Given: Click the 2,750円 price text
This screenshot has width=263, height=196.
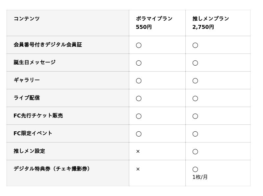Looking at the screenshot, I should [x=203, y=27].
